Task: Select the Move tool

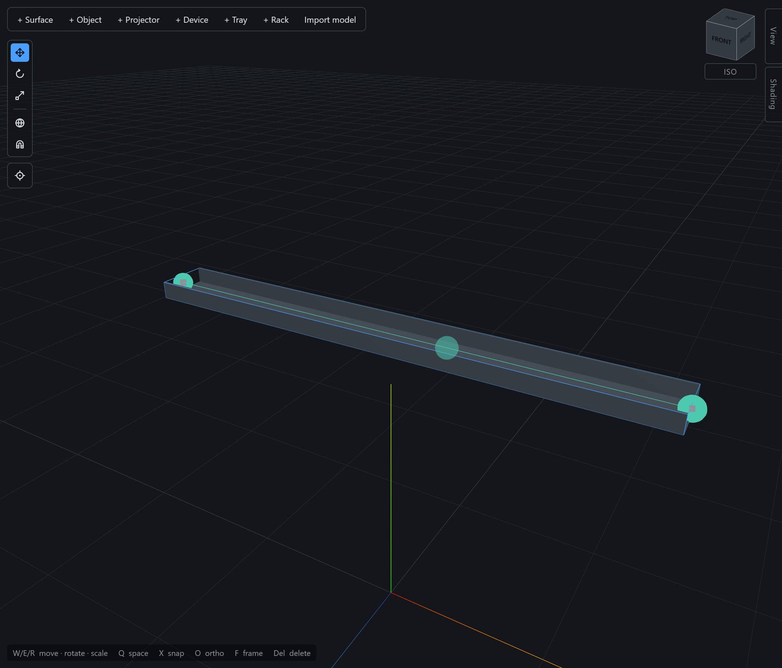Action: click(20, 53)
